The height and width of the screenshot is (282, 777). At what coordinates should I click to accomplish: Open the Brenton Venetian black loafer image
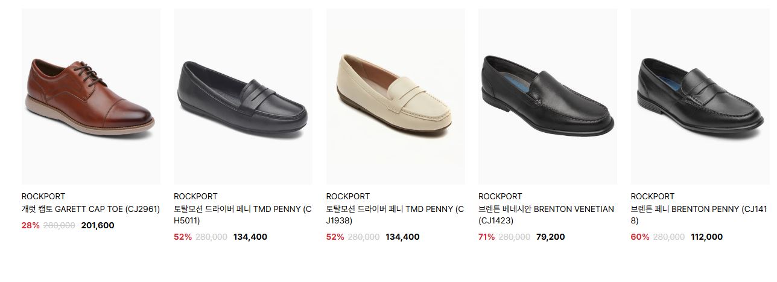pyautogui.click(x=548, y=97)
